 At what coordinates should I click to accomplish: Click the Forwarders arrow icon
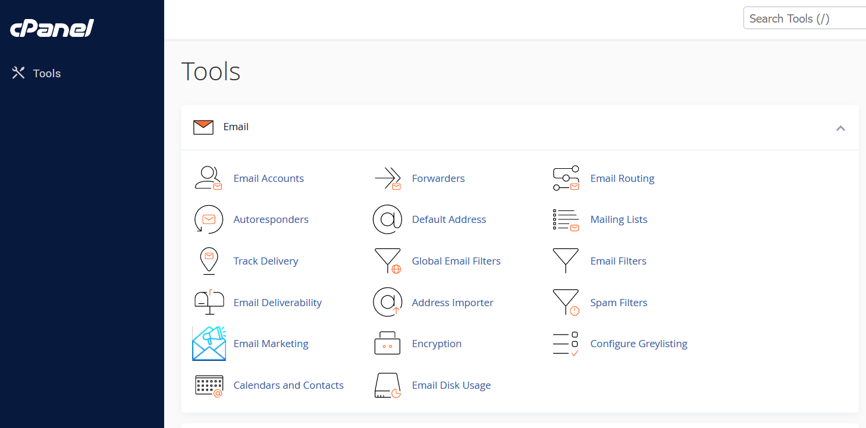pyautogui.click(x=388, y=178)
